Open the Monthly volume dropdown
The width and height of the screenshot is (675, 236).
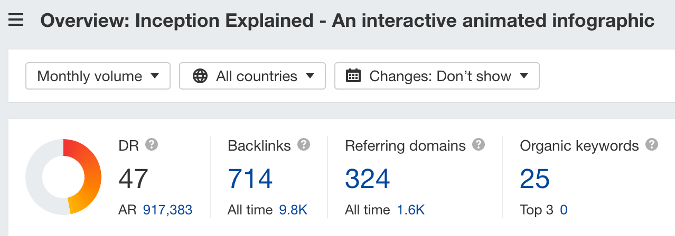pos(98,76)
